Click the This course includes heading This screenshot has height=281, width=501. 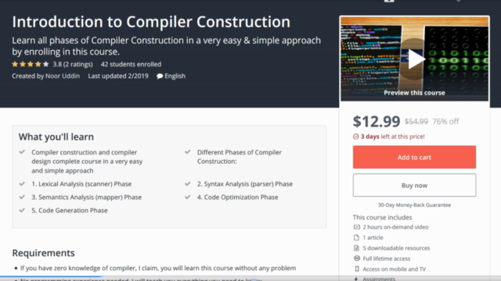click(x=383, y=217)
